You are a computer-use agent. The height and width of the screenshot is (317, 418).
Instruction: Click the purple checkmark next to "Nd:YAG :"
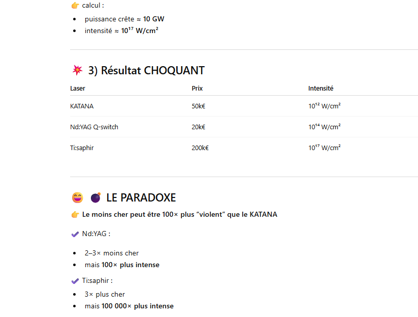click(x=75, y=234)
